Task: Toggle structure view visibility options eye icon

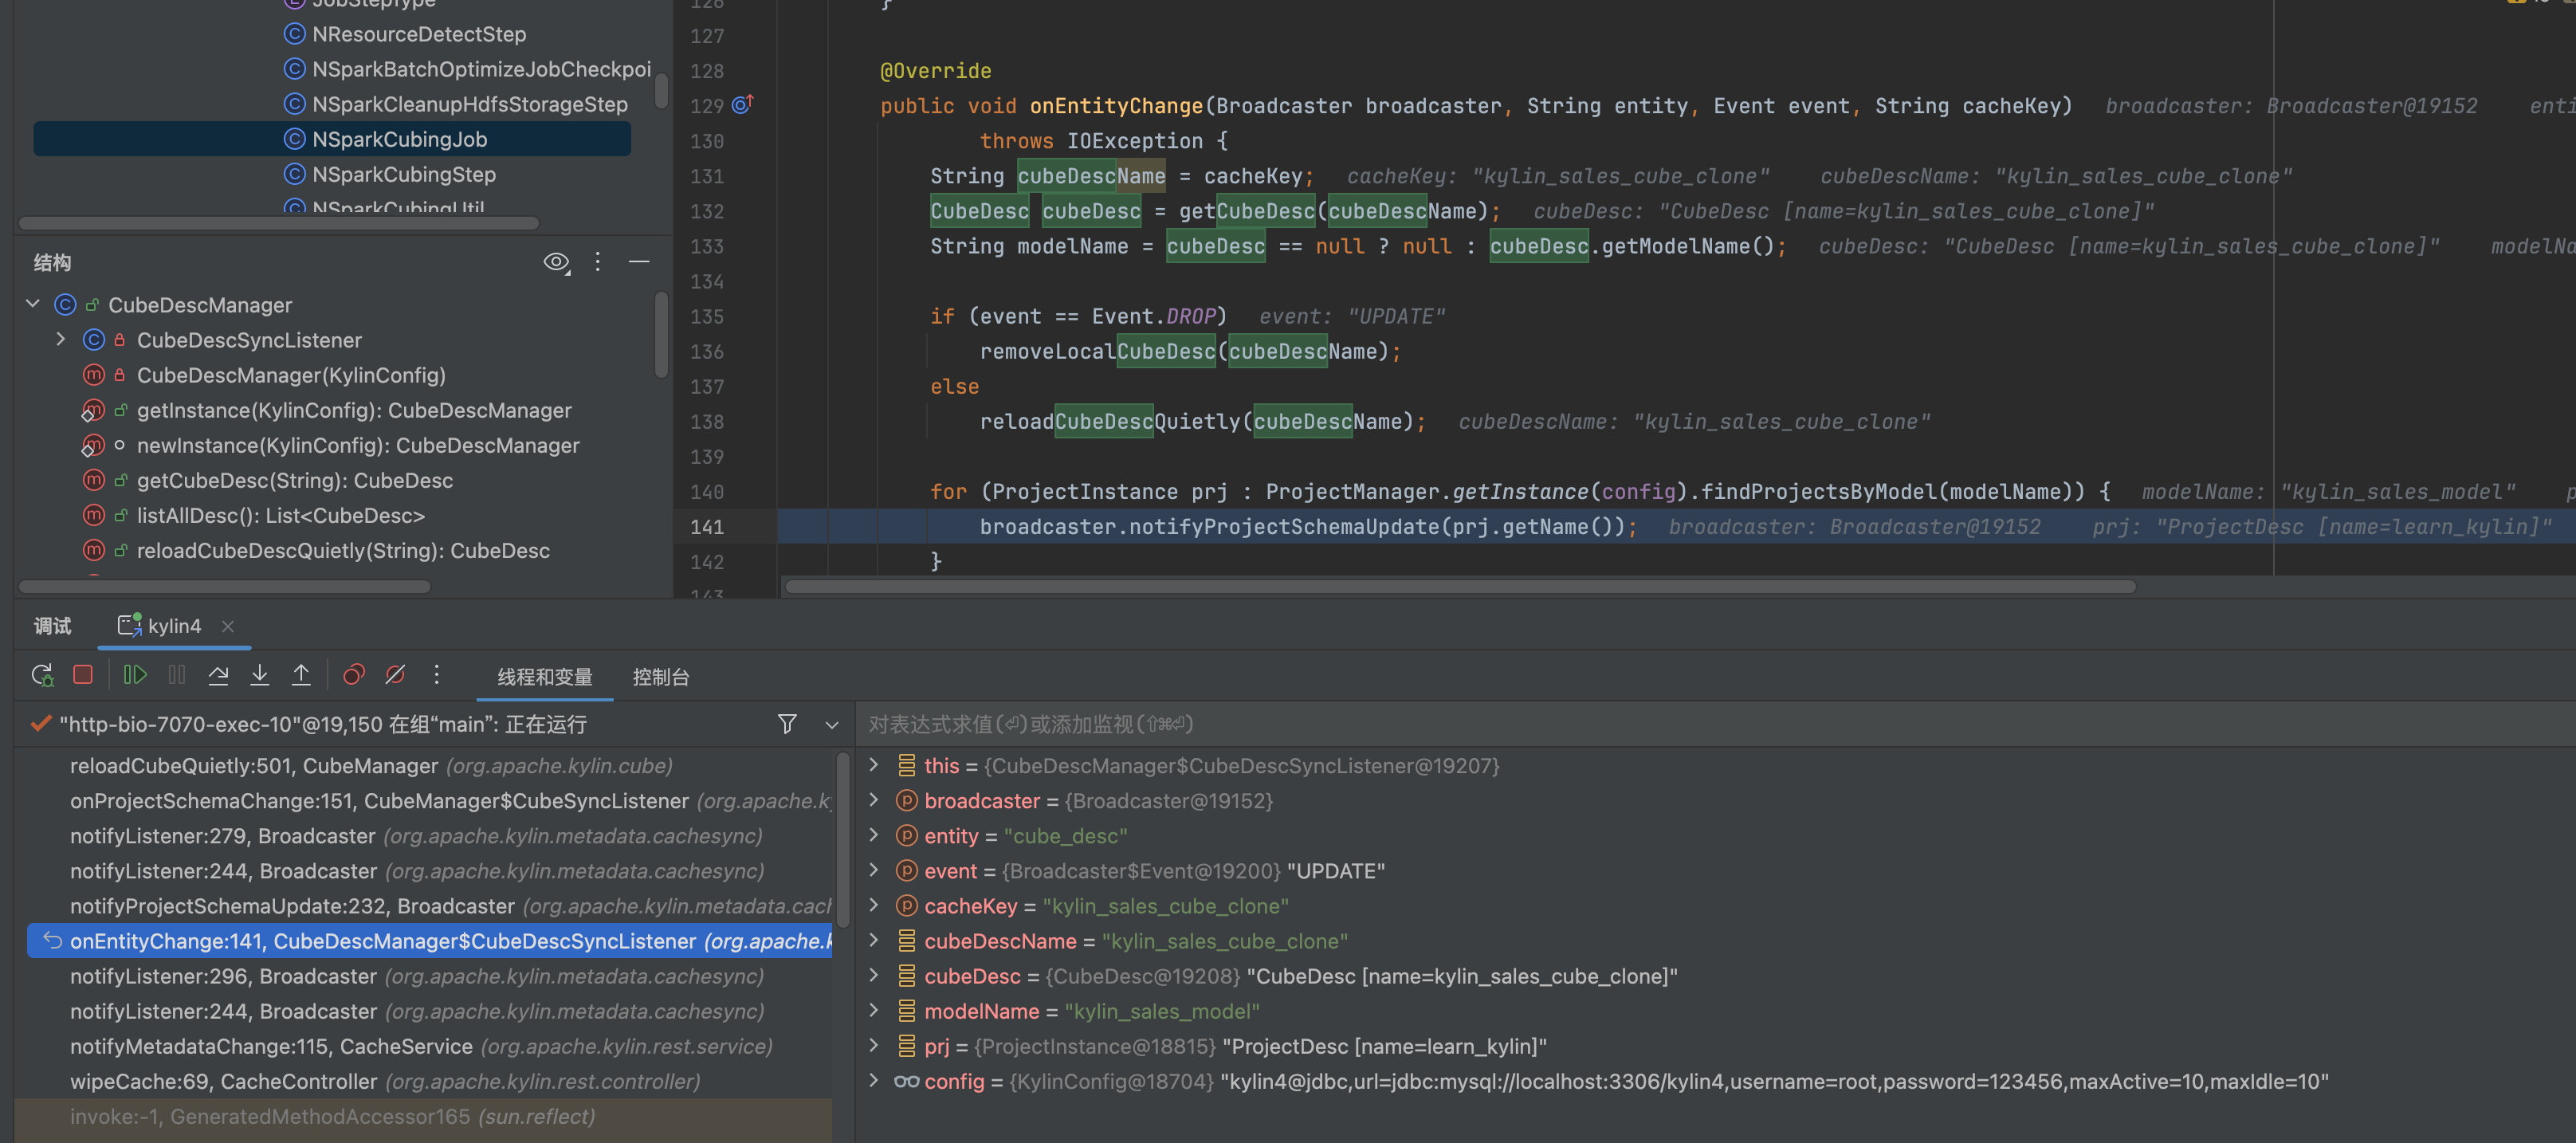Action: [x=556, y=263]
